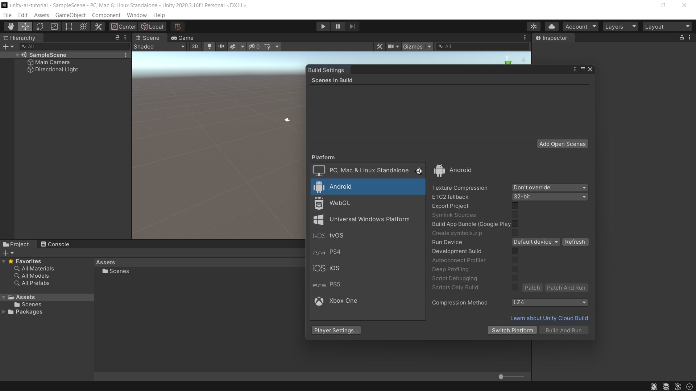This screenshot has width=696, height=391.
Task: Select tvOS platform
Action: [x=368, y=236]
